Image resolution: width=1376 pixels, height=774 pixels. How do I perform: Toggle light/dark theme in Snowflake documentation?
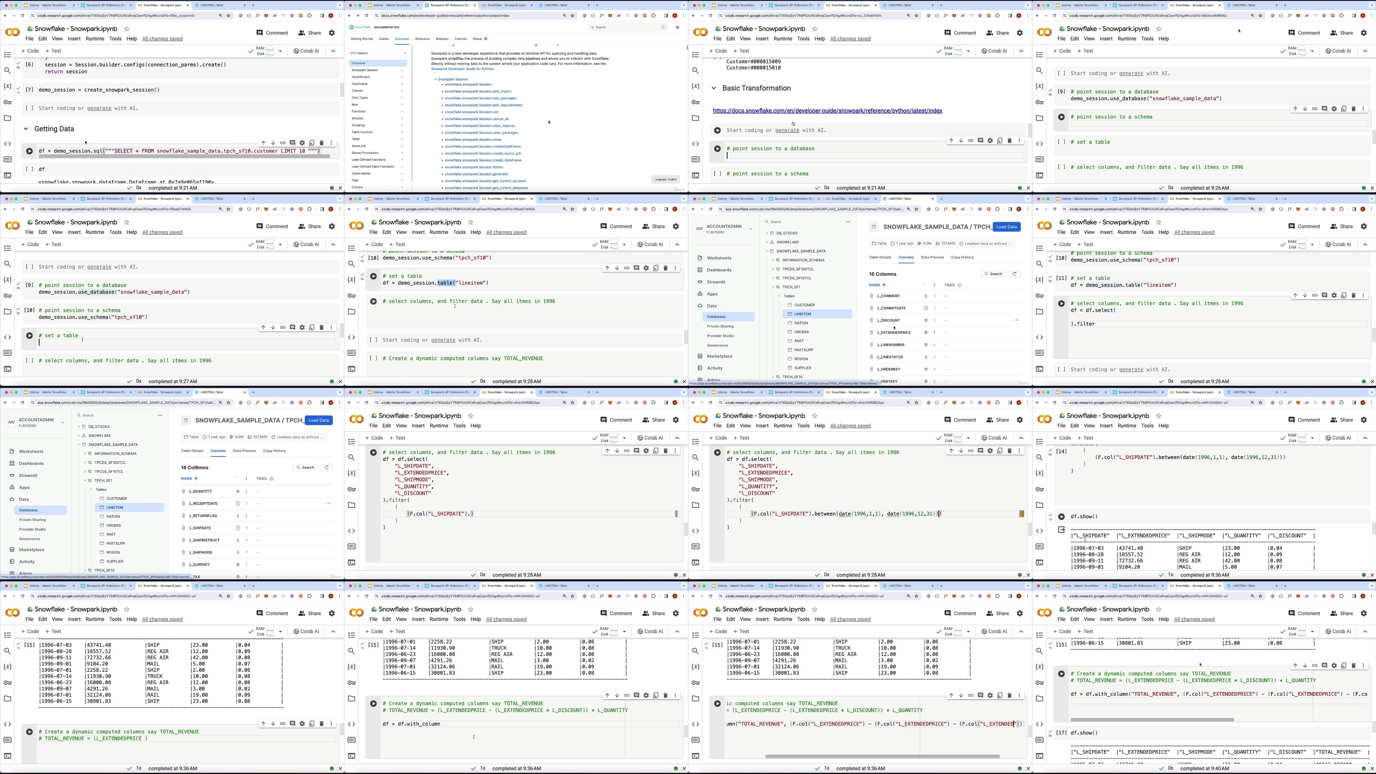pyautogui.click(x=678, y=27)
